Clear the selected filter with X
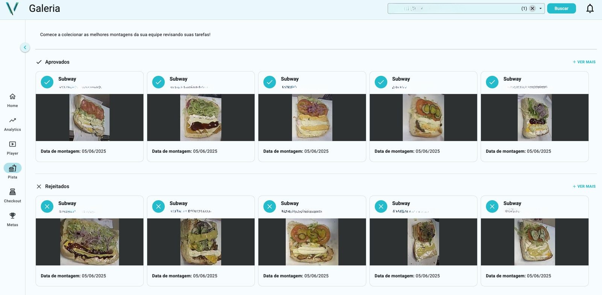 532,8
